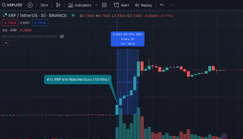Click the -0.0009 (-0.11%) change value
Screen dimensions: 243x139
point(158,16)
